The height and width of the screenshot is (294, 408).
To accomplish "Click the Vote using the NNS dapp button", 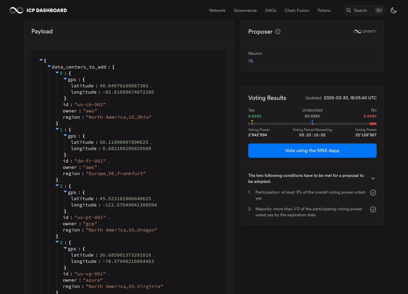I will [312, 151].
